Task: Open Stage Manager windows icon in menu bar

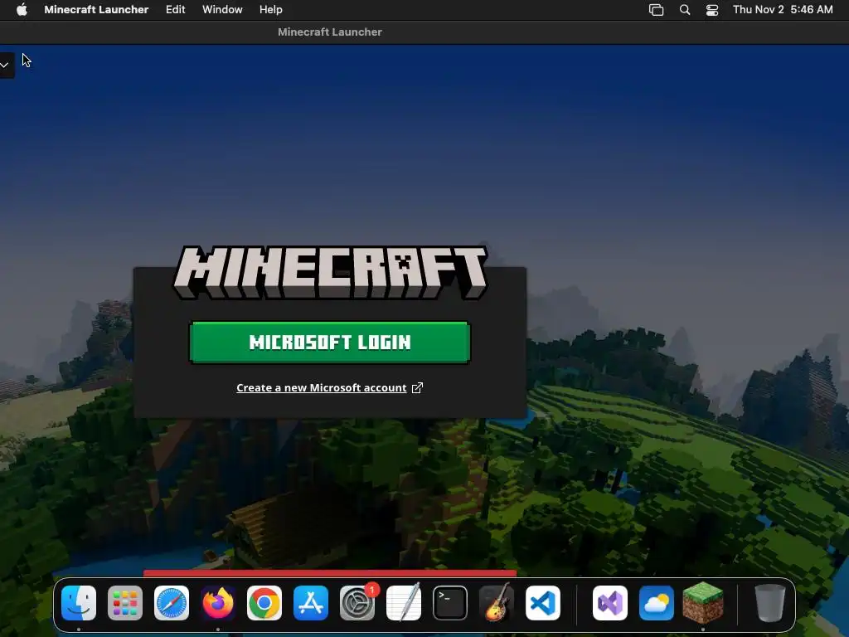Action: pyautogui.click(x=657, y=10)
